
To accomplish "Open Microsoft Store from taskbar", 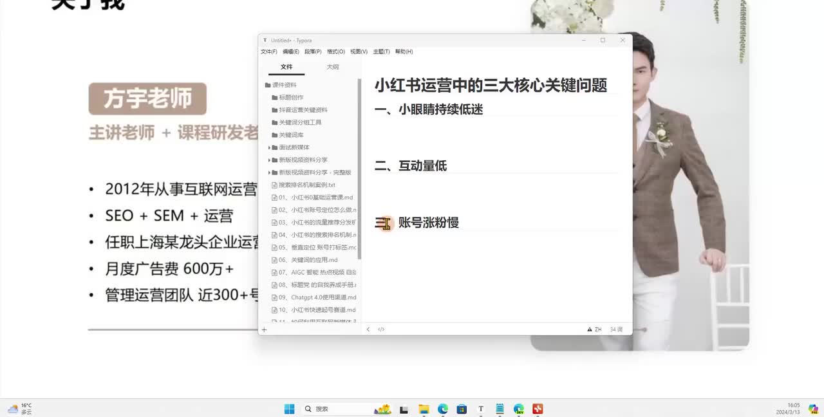I will point(462,409).
